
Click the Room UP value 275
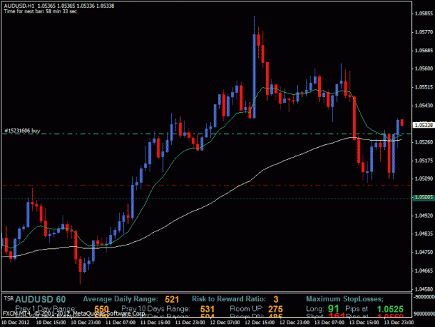click(276, 310)
